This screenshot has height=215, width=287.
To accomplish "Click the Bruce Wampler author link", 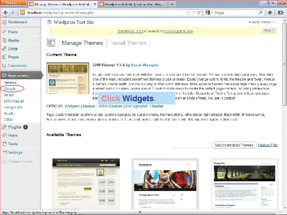I will pos(145,65).
